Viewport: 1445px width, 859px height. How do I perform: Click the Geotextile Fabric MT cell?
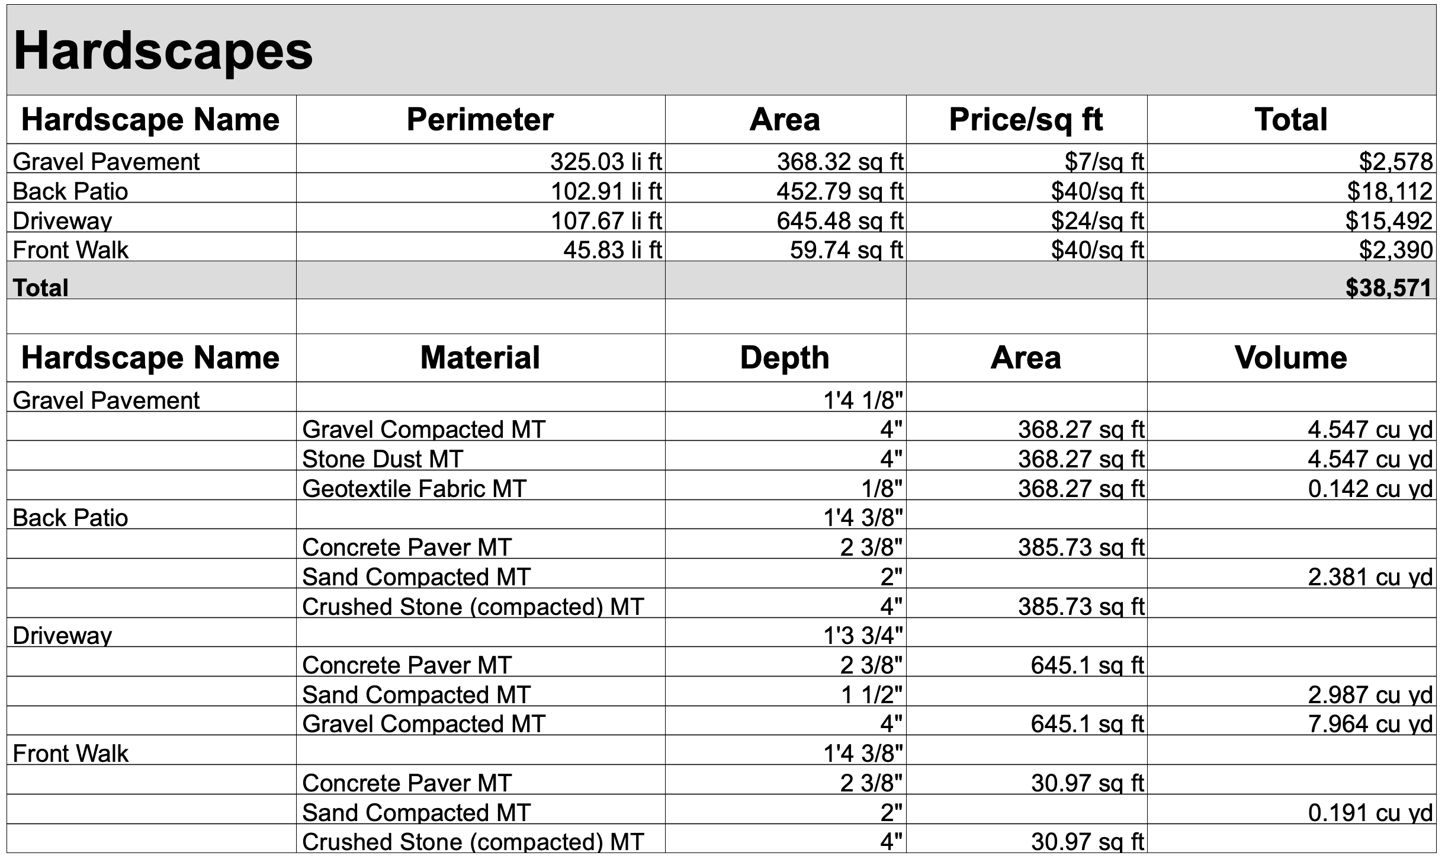pos(480,485)
